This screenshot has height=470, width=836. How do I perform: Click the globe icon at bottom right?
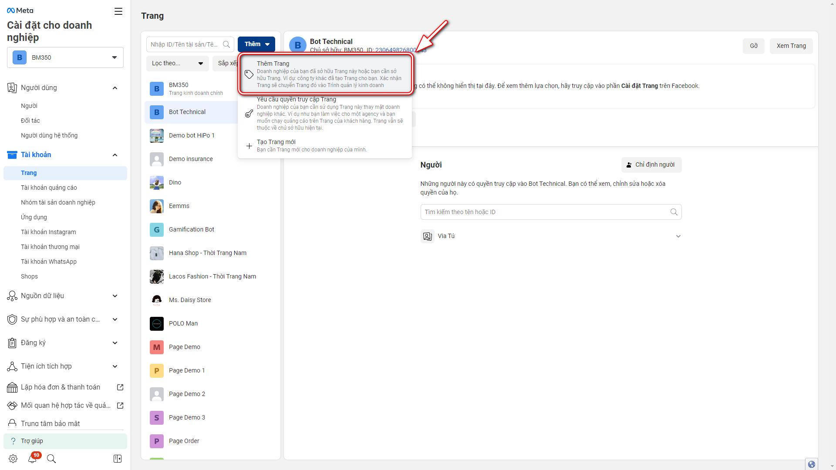click(811, 464)
